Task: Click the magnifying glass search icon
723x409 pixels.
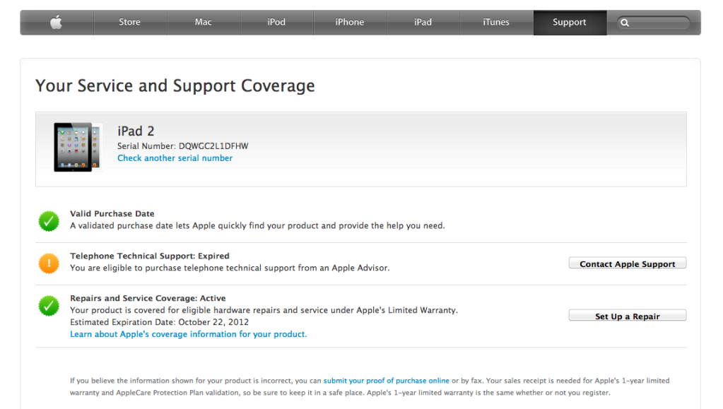Action: (x=625, y=23)
